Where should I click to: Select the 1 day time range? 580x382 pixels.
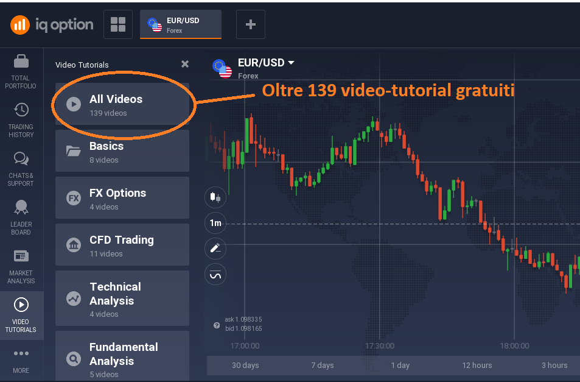point(400,366)
